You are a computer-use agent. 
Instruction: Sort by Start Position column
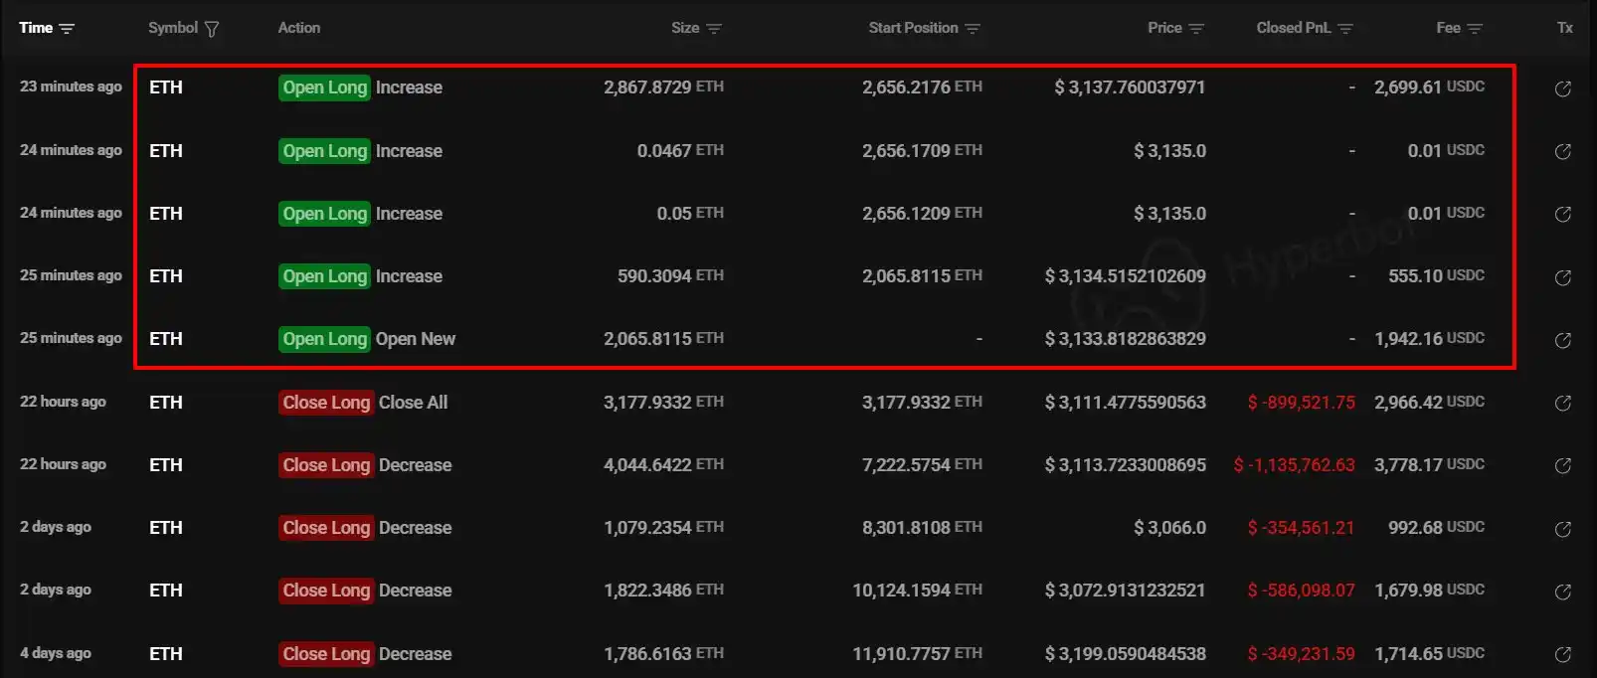click(x=973, y=29)
